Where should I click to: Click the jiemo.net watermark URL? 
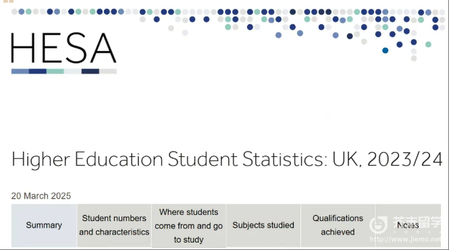click(405, 239)
